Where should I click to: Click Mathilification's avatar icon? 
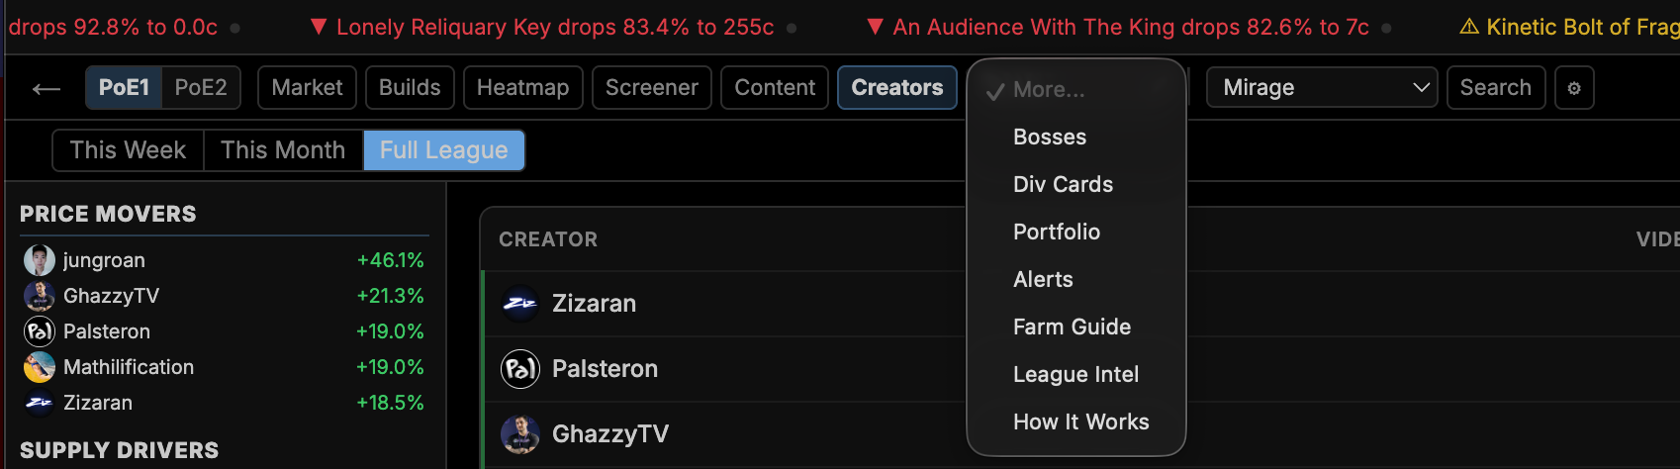tap(40, 367)
